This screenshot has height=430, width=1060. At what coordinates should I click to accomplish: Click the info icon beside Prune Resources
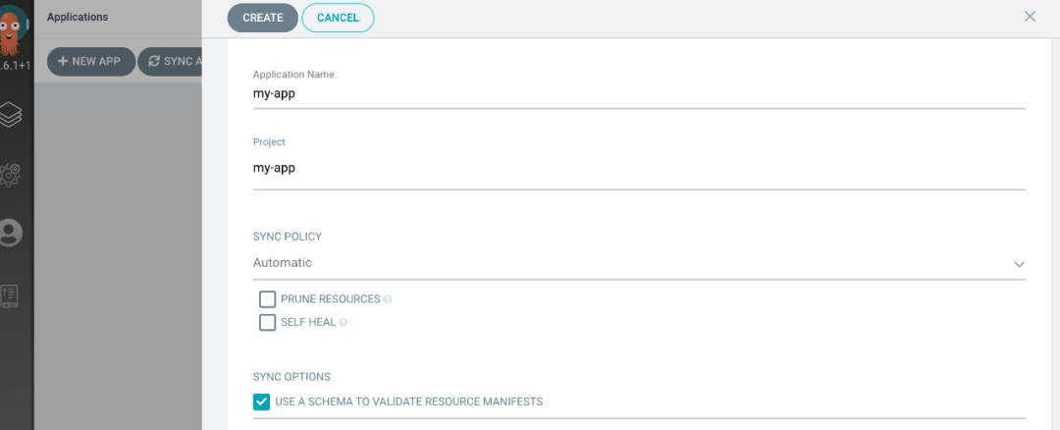tap(388, 299)
